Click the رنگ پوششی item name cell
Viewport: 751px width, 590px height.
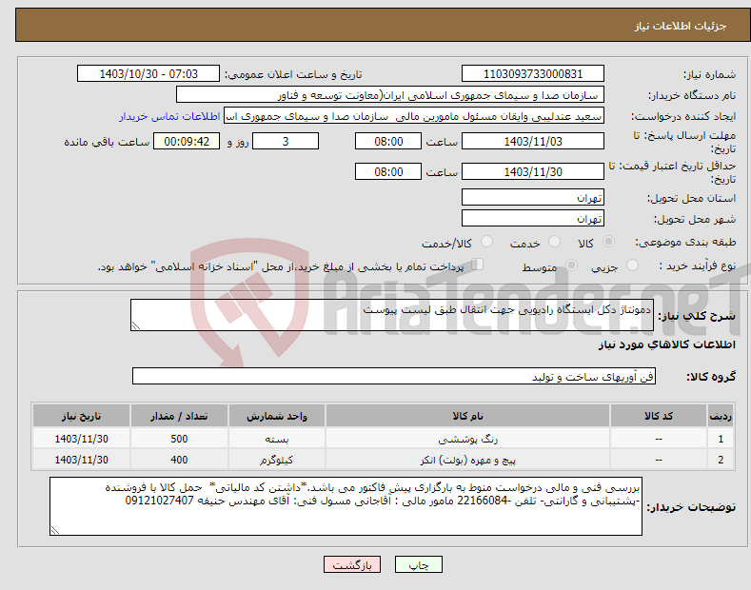pyautogui.click(x=467, y=438)
